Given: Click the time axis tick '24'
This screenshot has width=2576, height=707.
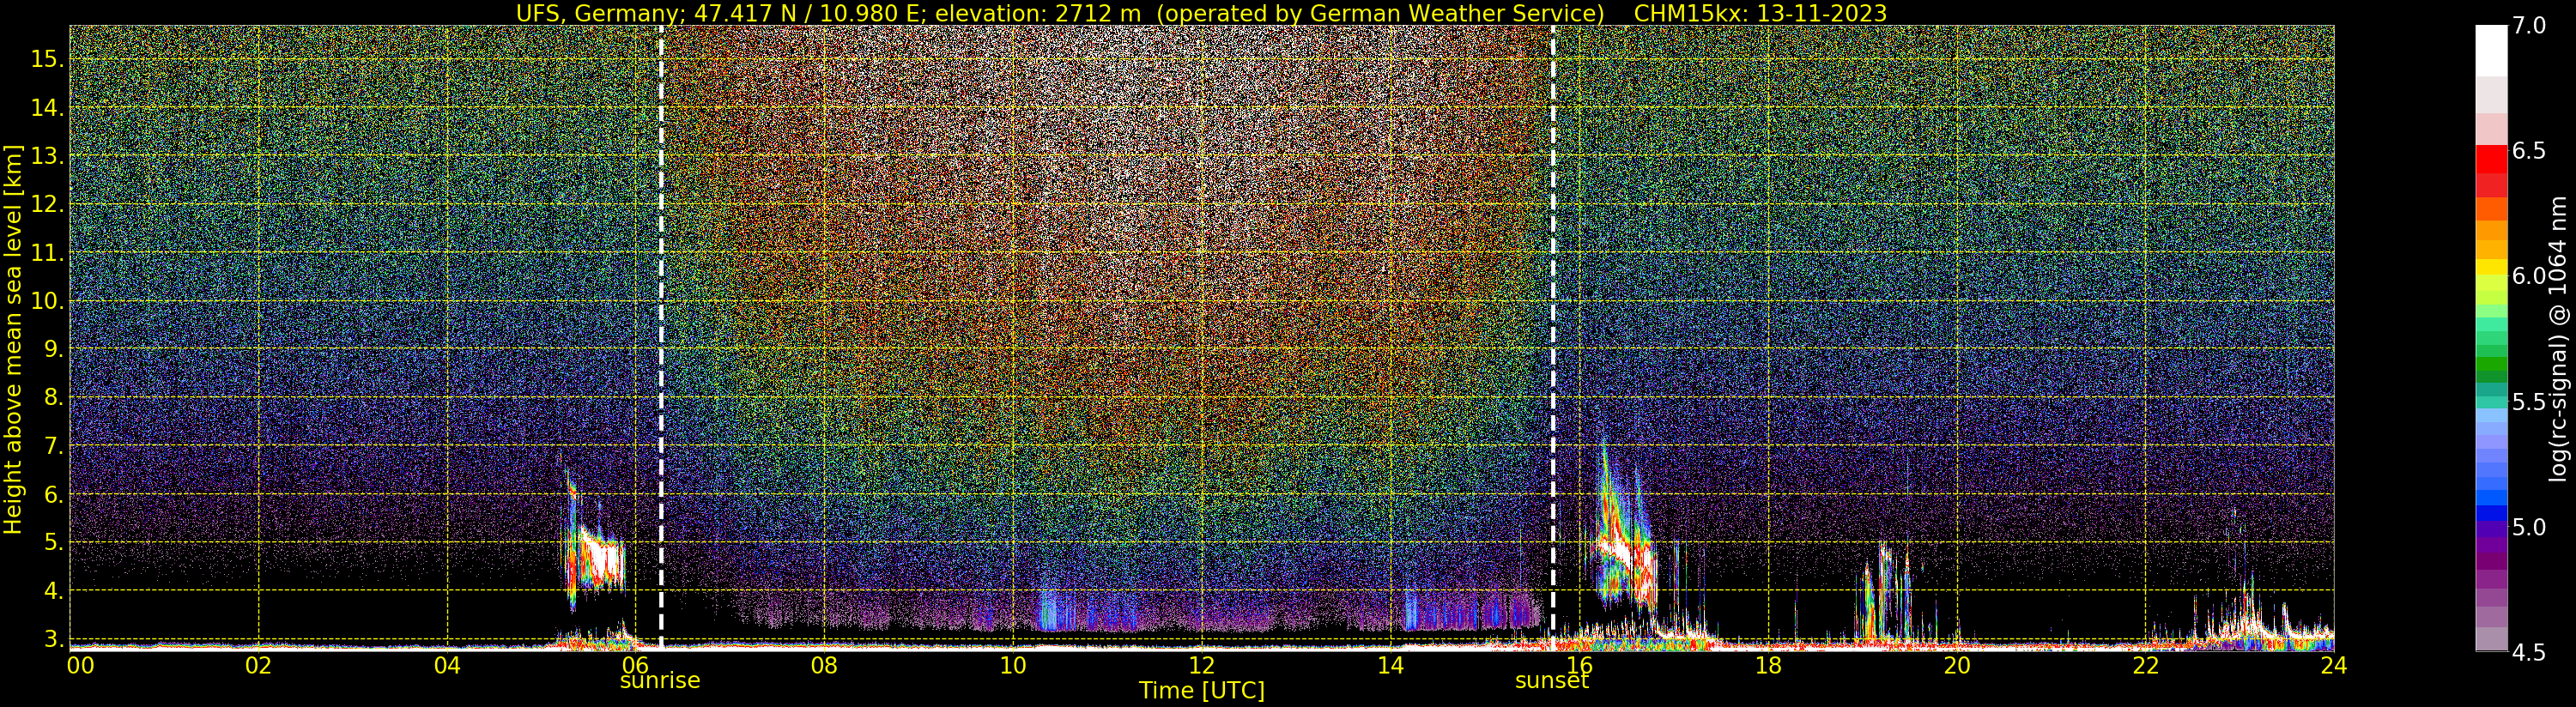Looking at the screenshot, I should [2333, 665].
